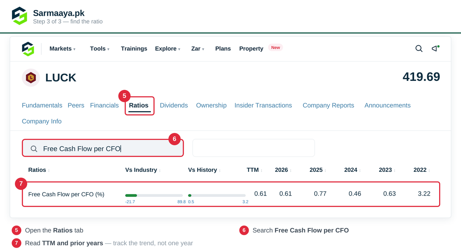Open the Trainings menu item

[134, 49]
